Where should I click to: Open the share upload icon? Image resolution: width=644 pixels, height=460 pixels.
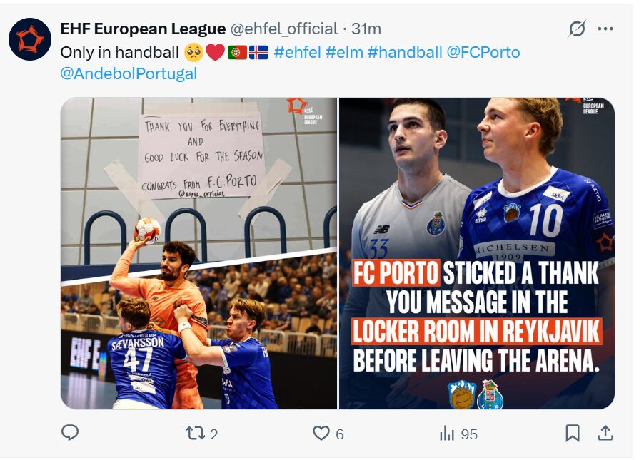click(605, 434)
